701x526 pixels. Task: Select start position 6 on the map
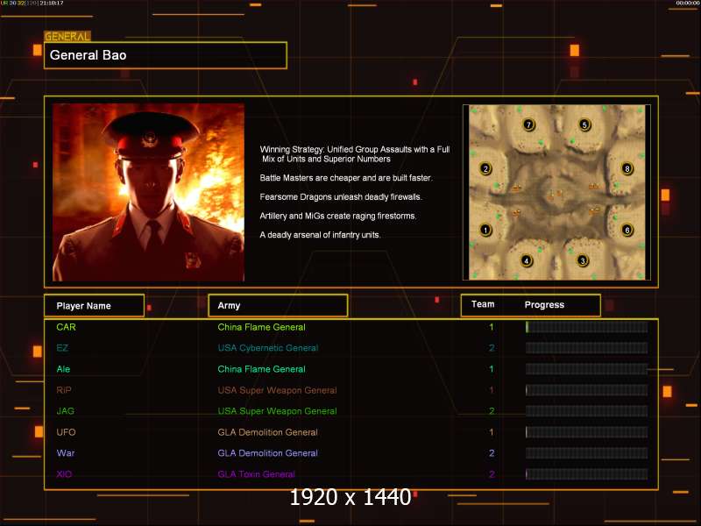627,230
